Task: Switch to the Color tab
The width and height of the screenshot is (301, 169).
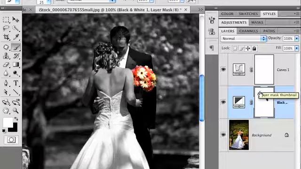Action: [x=227, y=14]
